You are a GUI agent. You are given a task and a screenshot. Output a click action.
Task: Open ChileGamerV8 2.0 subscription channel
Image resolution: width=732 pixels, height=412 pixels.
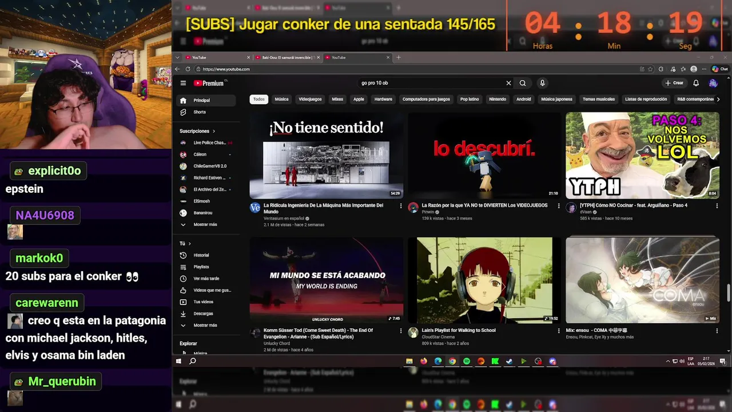click(x=205, y=166)
